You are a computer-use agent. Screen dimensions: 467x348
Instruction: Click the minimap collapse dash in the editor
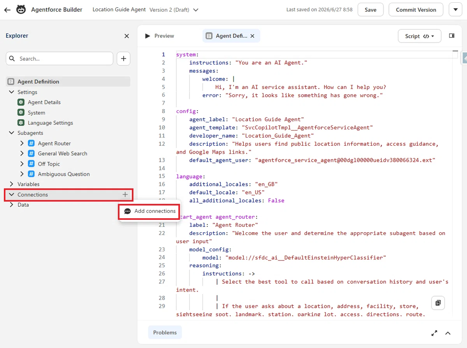click(x=455, y=51)
